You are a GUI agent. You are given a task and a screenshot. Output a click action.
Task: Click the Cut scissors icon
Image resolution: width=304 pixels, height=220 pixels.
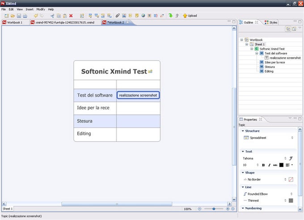point(52,16)
